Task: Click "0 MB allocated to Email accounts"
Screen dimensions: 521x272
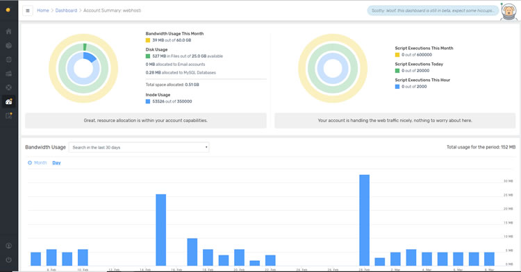Action: point(175,65)
